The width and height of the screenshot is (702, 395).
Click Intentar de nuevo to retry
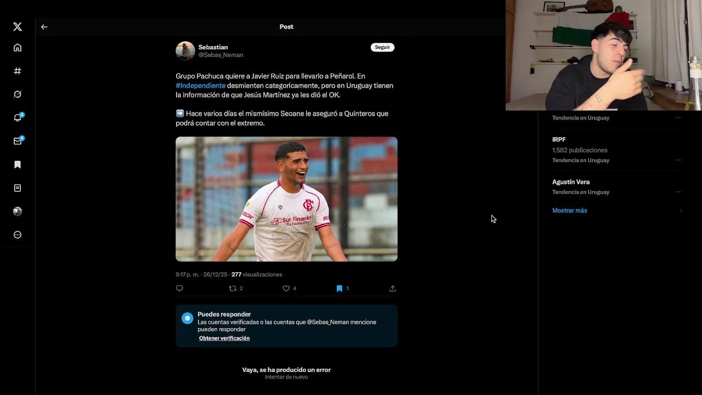(x=286, y=377)
